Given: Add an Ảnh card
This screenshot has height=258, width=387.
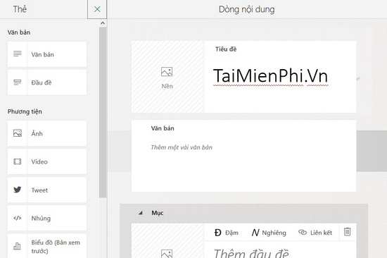Looking at the screenshot, I should coord(47,133).
